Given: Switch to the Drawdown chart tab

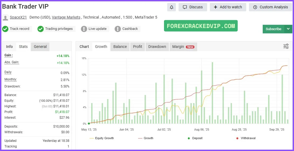Looking at the screenshot, I should [x=157, y=47].
